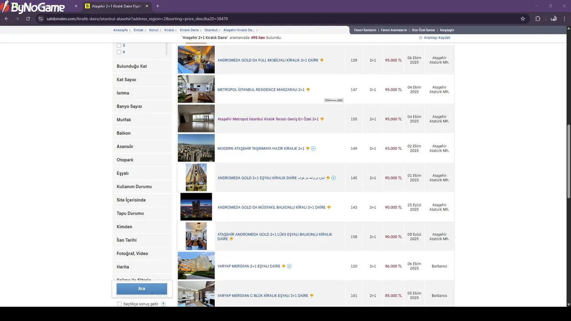
Task: Enable the Seçtikçe sonuç getir checkbox
Action: point(120,304)
